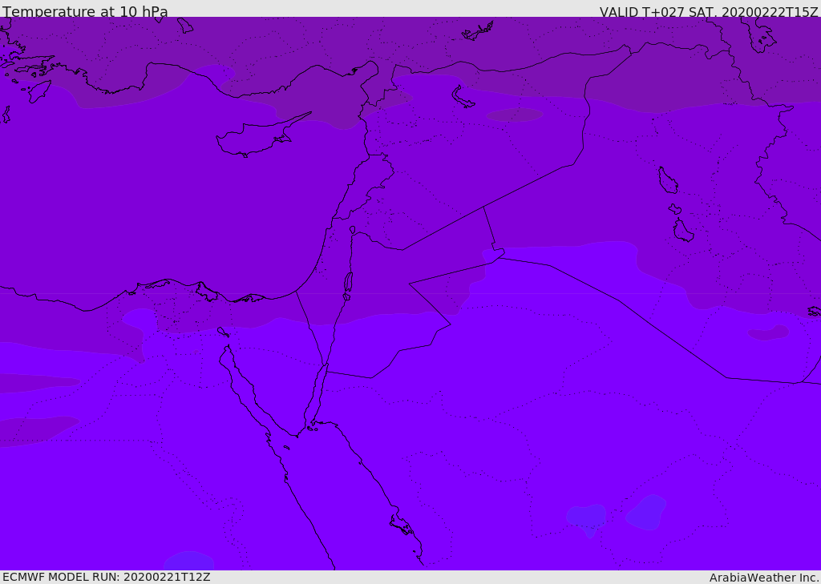Click the right blue diamond-shaped temperature patch
The image size is (821, 584).
click(646, 513)
